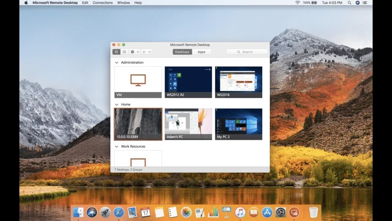Screen dimensions: 392x221
Task: Open Numbers chart icon in Dock
Action: (x=213, y=212)
